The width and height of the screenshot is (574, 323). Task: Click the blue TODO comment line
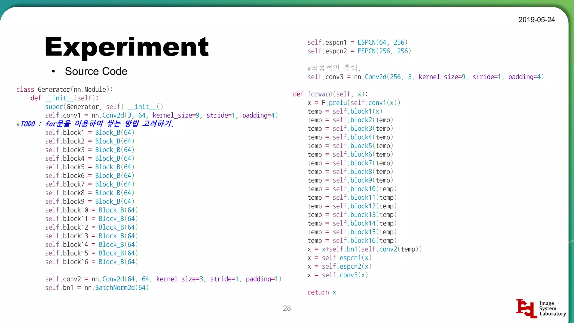[95, 124]
